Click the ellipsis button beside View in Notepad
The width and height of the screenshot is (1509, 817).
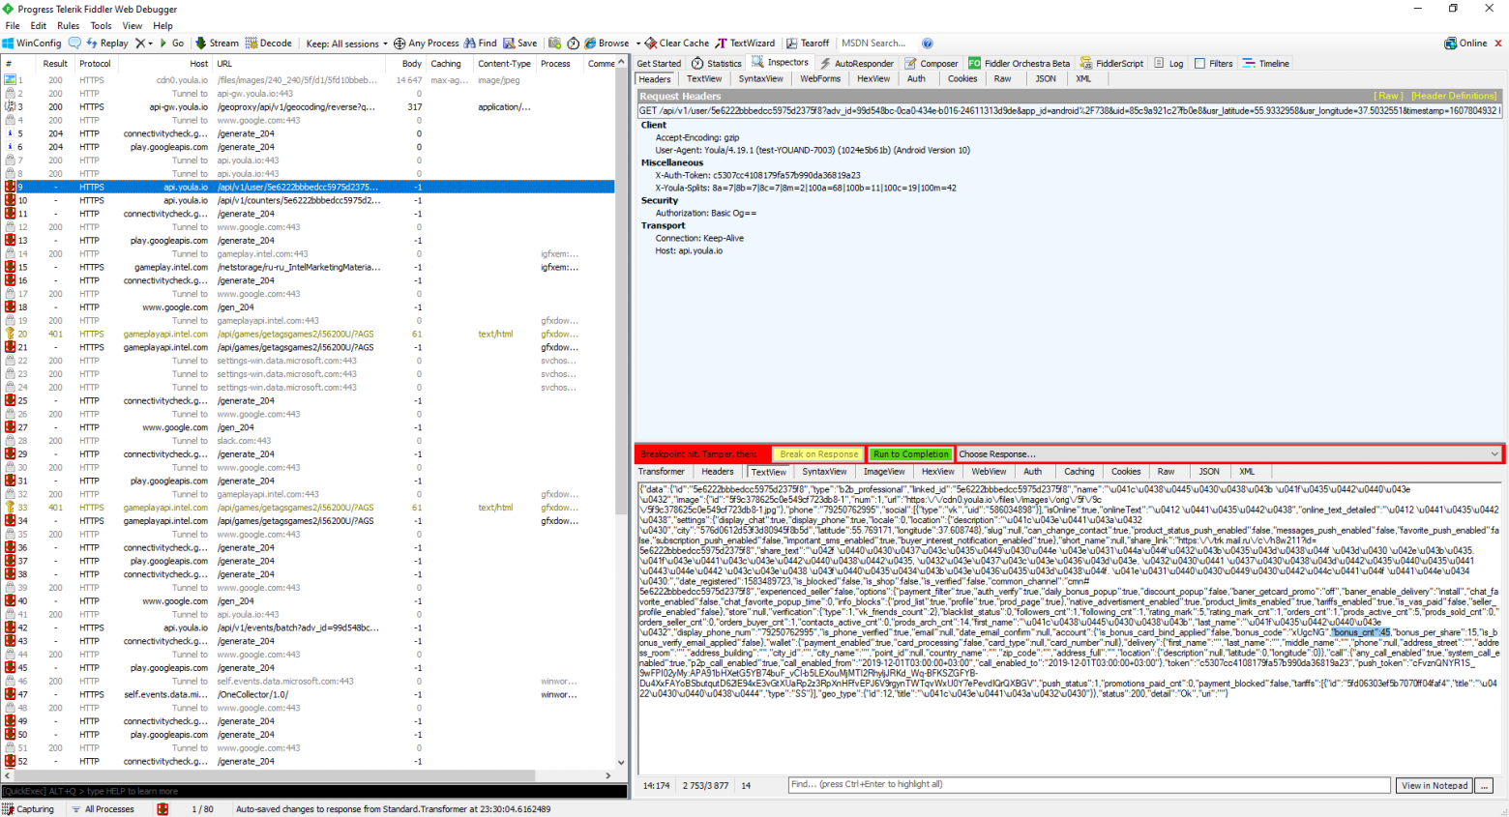point(1485,786)
